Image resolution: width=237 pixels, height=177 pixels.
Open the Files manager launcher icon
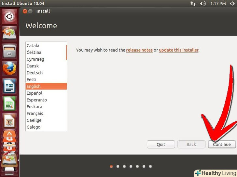click(x=9, y=51)
